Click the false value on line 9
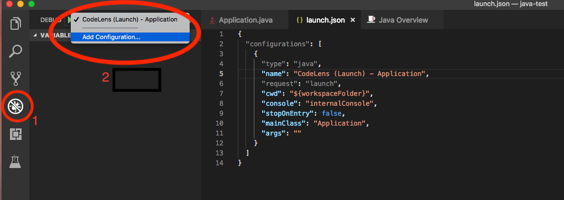 click(331, 113)
